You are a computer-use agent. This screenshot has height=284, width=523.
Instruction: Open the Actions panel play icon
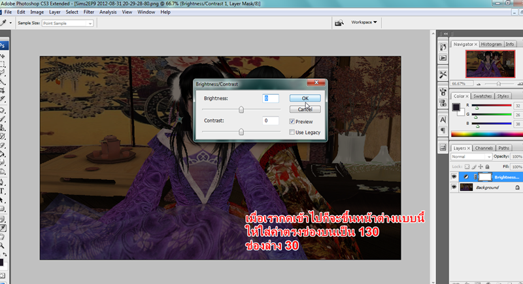click(x=443, y=58)
